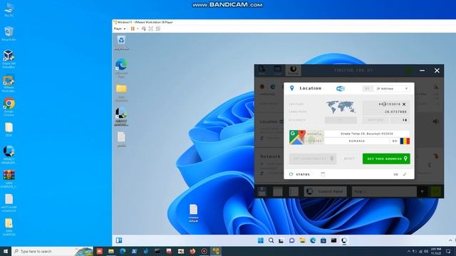Click the speaker icon in background panel
The image size is (456, 256).
[435, 122]
